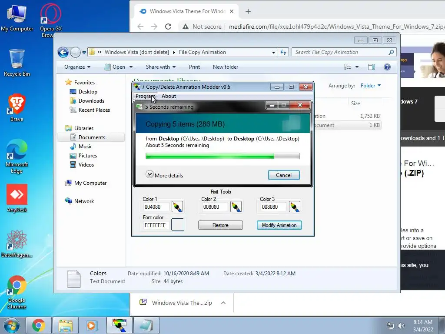Open the Organize dropdown menu
The image size is (445, 334).
point(77,67)
